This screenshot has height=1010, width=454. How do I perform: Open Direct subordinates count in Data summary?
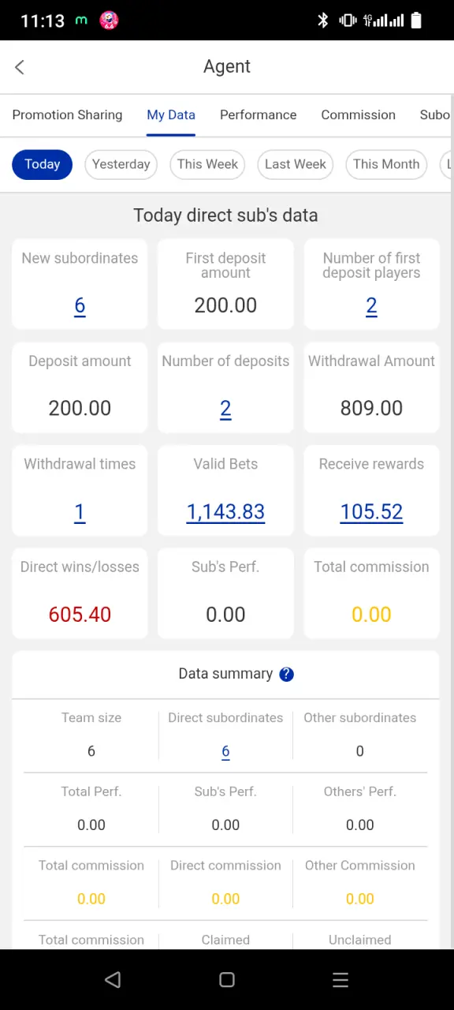tap(225, 752)
